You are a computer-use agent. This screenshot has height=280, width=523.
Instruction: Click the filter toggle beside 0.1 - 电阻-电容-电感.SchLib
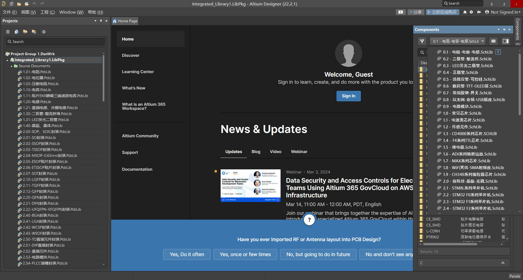498,52
